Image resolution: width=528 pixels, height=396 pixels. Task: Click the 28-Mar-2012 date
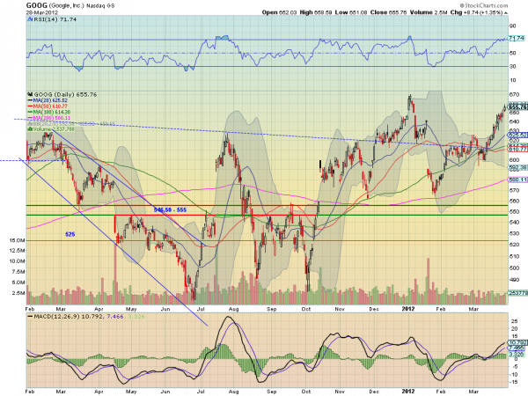pyautogui.click(x=41, y=12)
